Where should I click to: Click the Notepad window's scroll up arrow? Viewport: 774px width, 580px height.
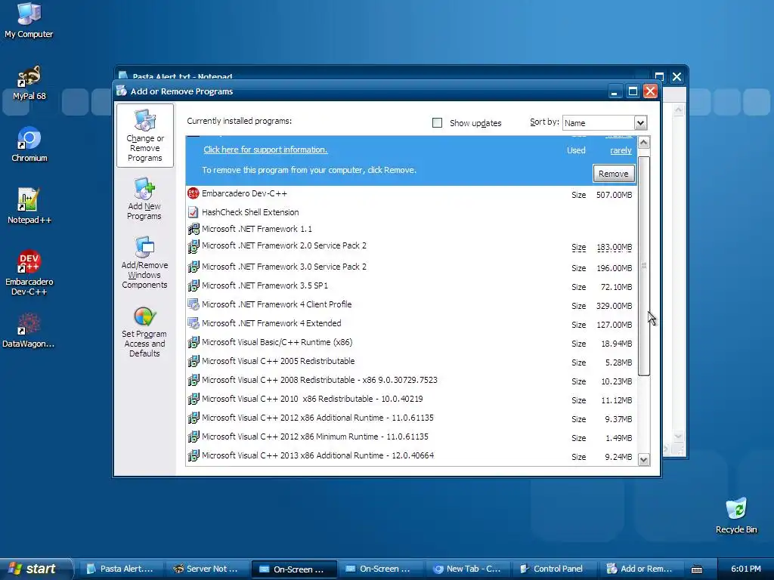678,110
